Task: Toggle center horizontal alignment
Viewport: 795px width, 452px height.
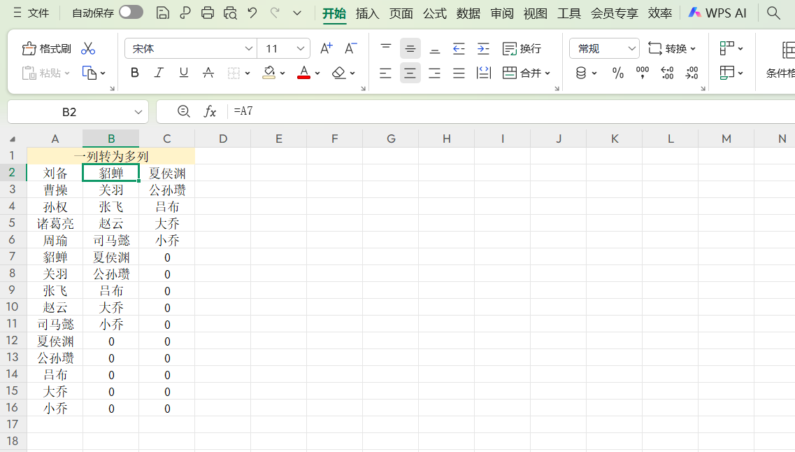Action: [410, 72]
